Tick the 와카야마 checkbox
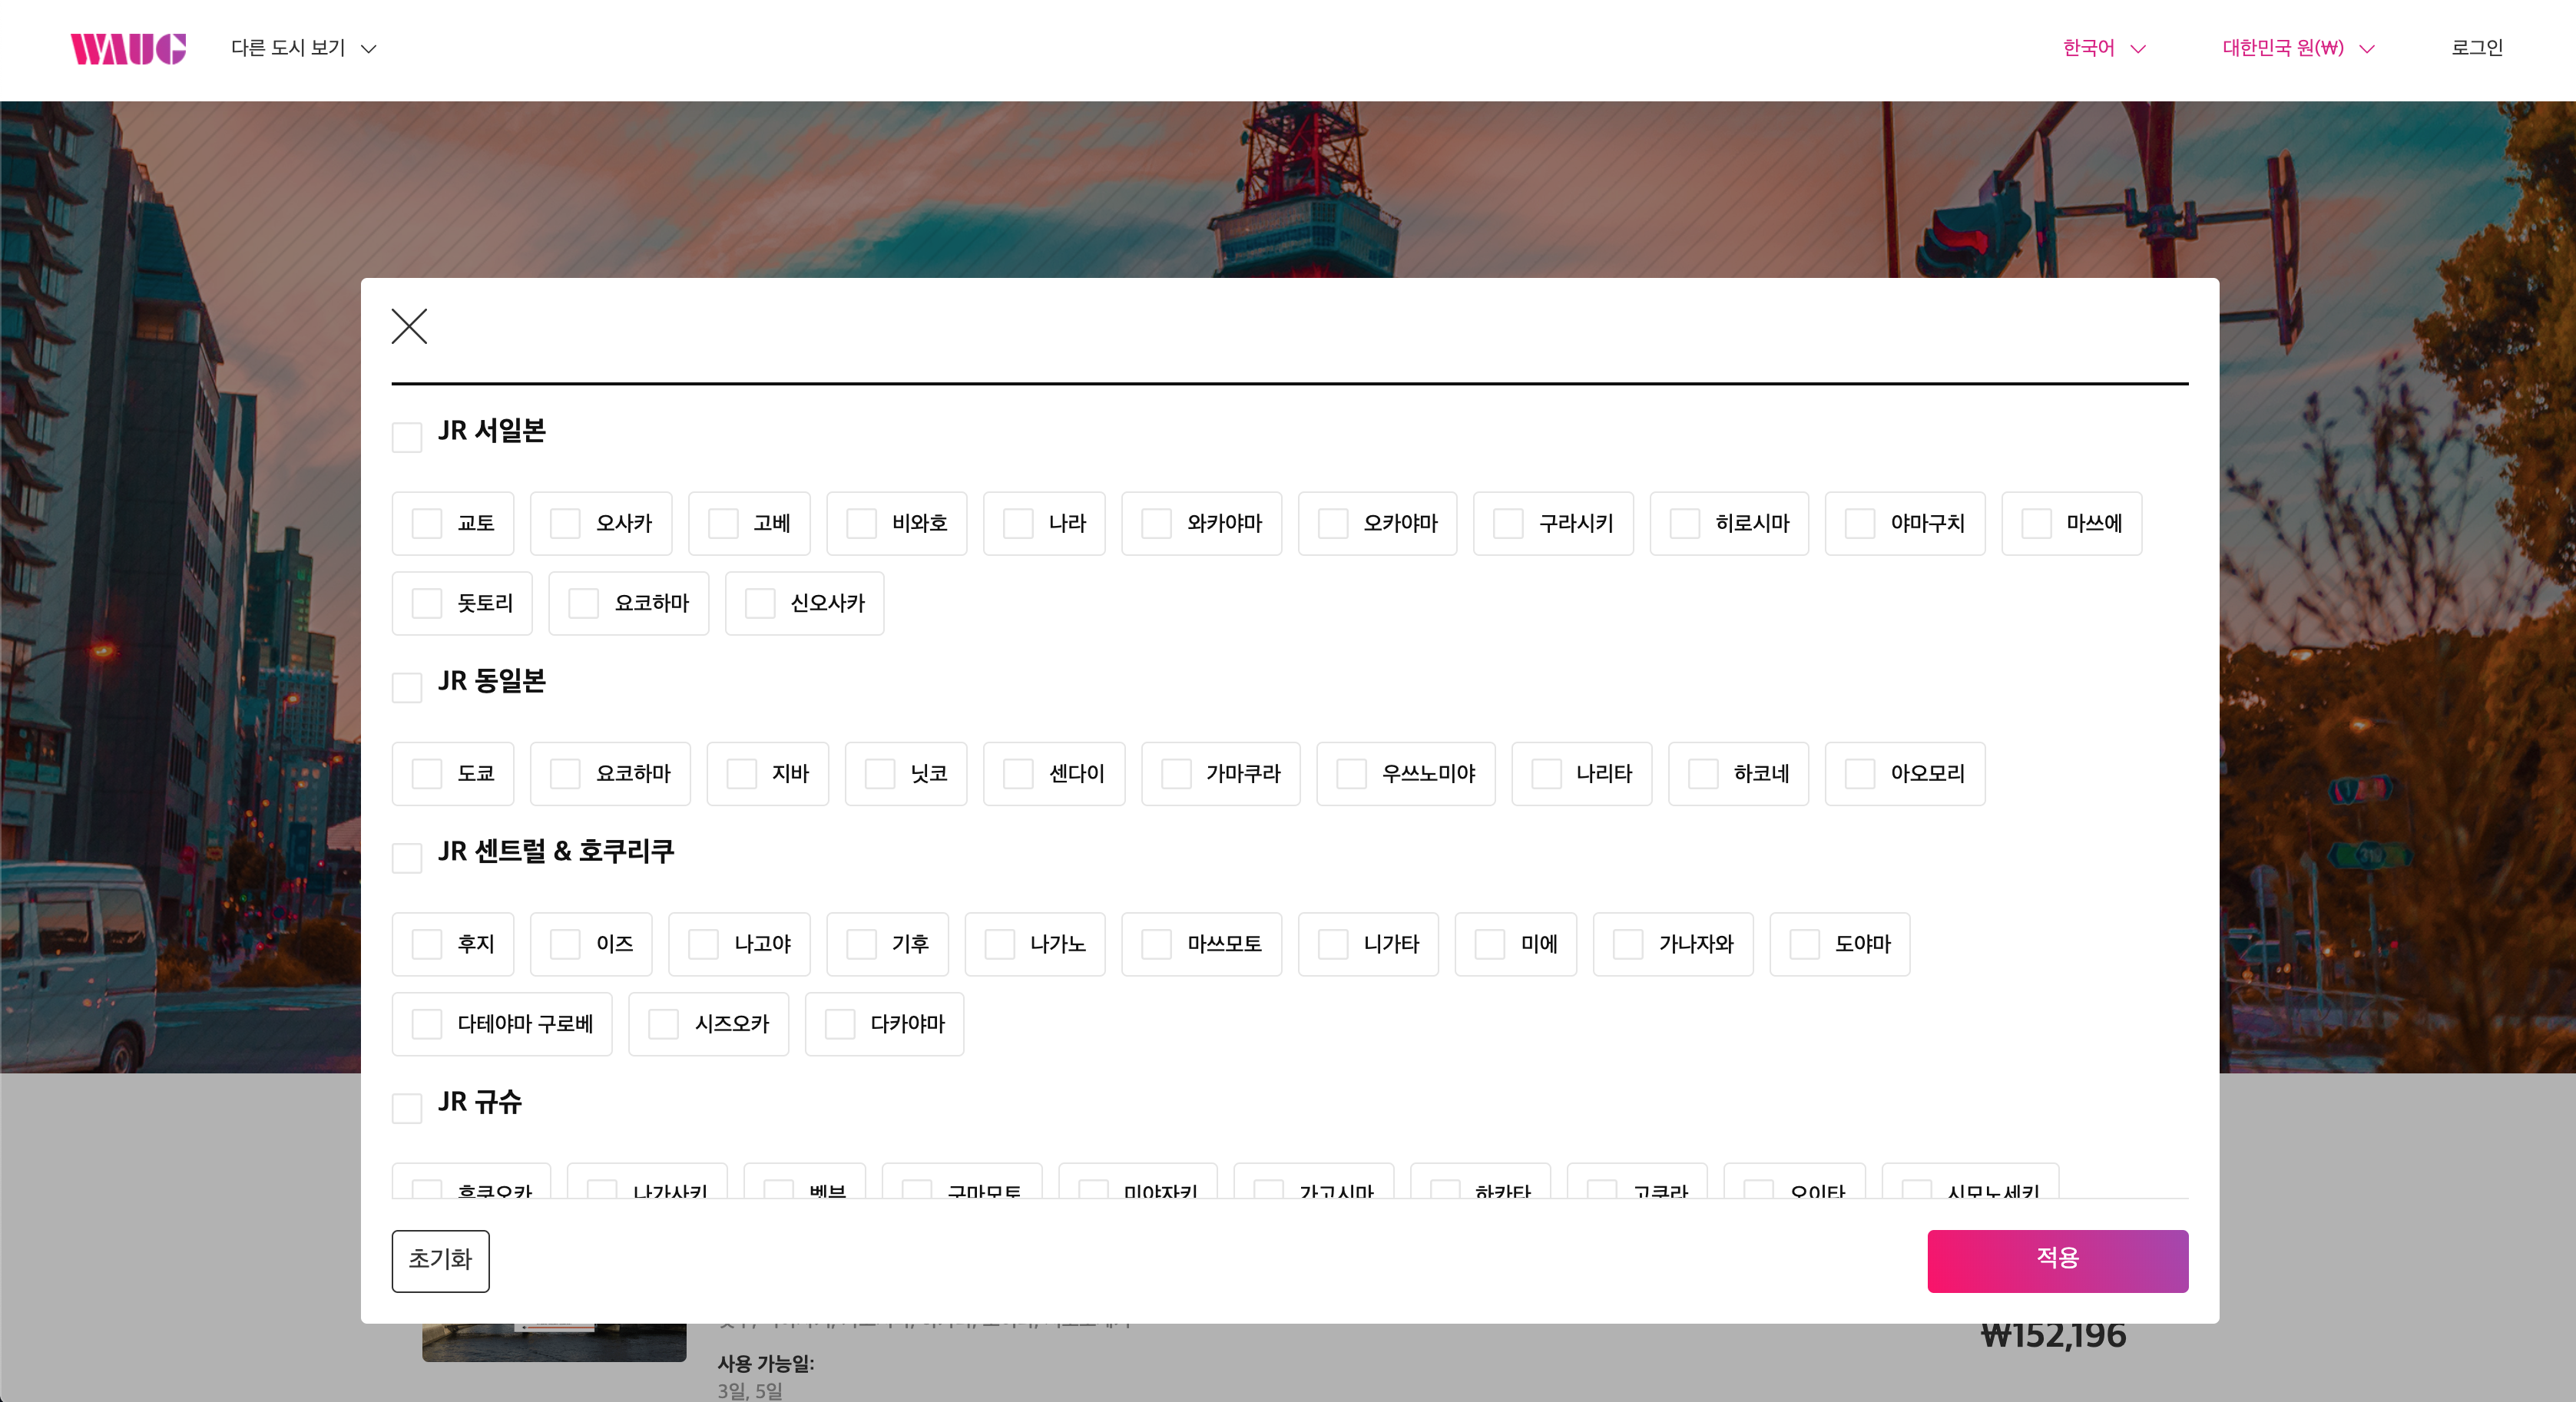This screenshot has height=1402, width=2576. pos(1156,523)
